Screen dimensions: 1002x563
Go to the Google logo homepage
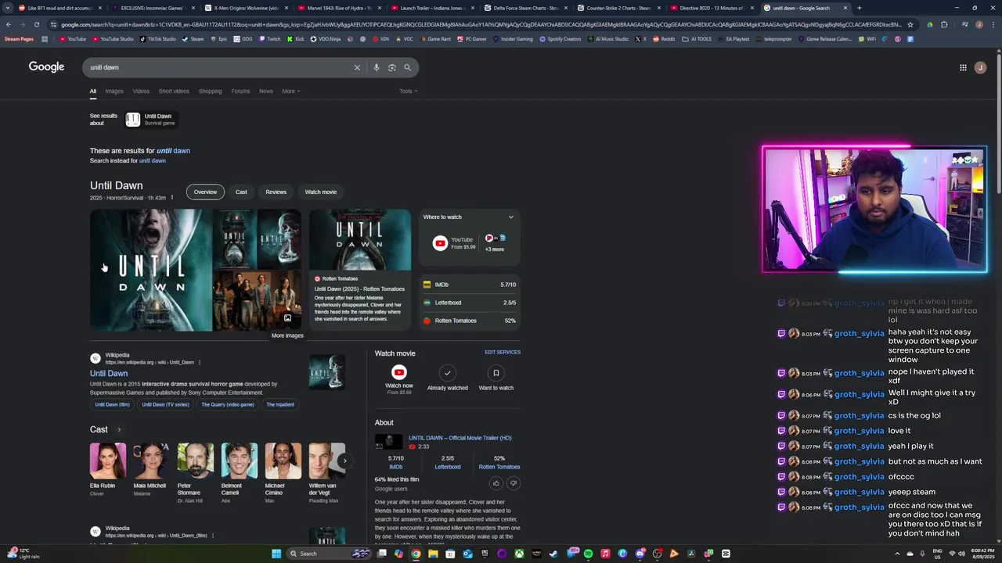(x=46, y=67)
